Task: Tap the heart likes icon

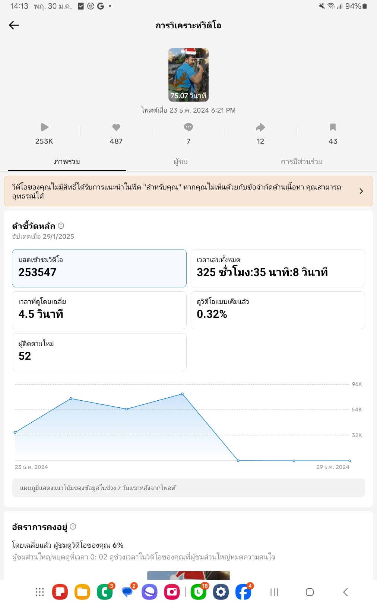Action: tap(116, 127)
